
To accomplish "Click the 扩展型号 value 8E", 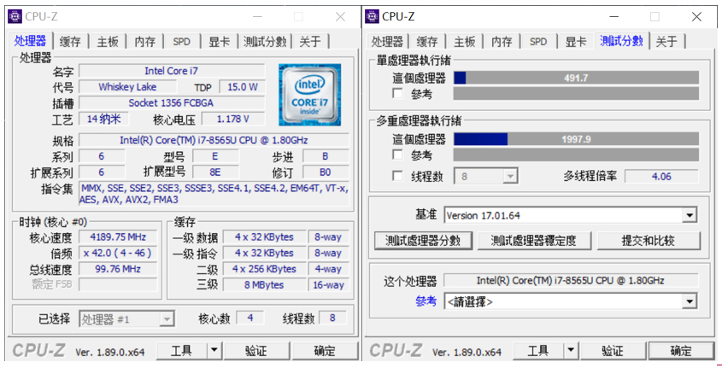I will 215,172.
